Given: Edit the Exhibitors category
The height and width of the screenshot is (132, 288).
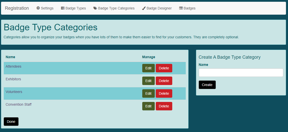Looking at the screenshot, I should click(x=148, y=81).
